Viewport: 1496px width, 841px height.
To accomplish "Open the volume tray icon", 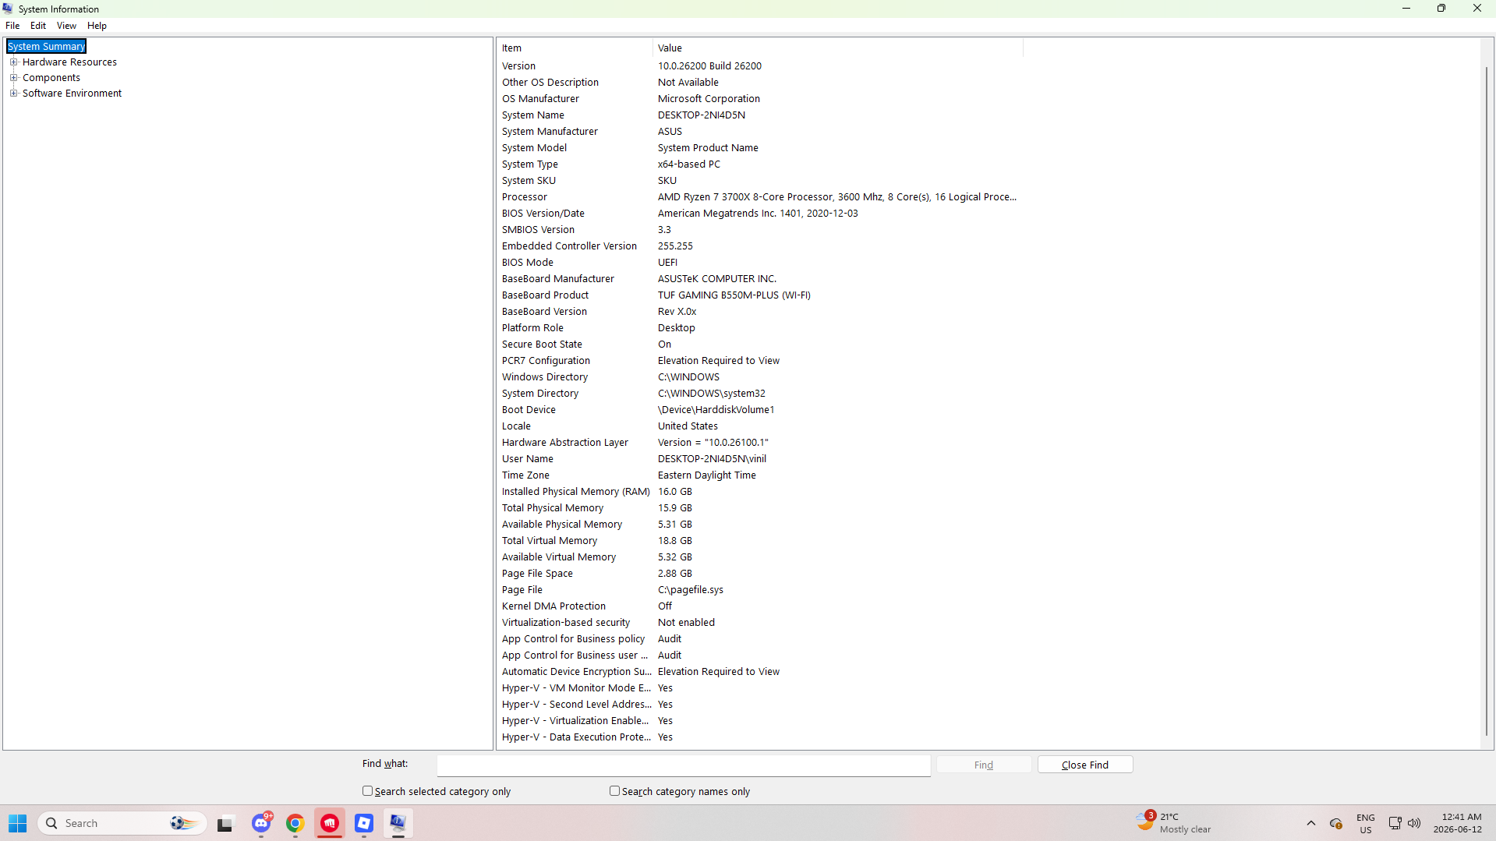I will pyautogui.click(x=1414, y=823).
